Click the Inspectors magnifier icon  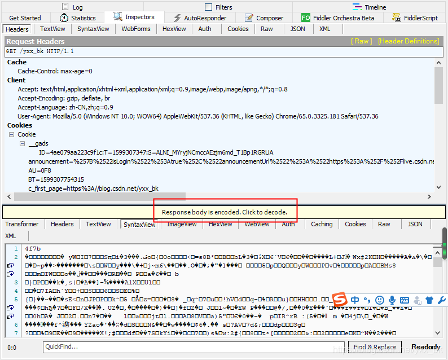tap(118, 16)
